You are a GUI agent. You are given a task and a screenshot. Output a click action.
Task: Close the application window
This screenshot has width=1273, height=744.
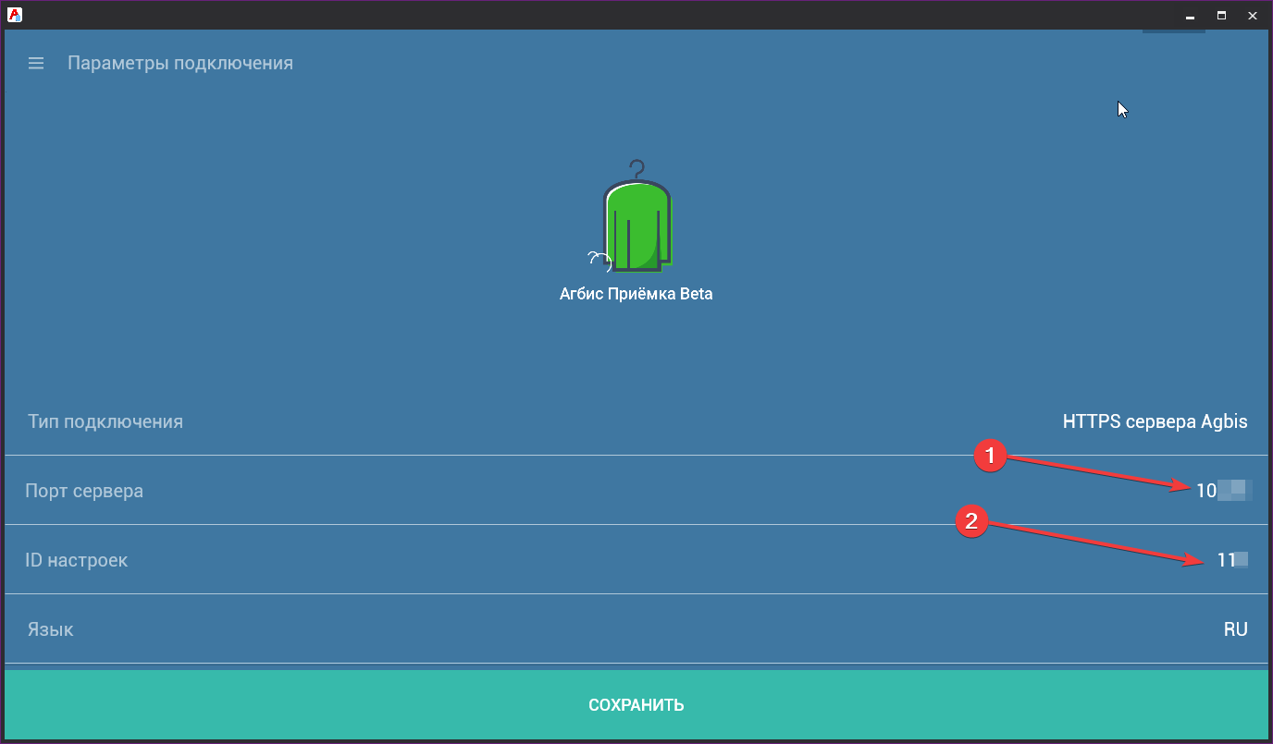(x=1252, y=15)
